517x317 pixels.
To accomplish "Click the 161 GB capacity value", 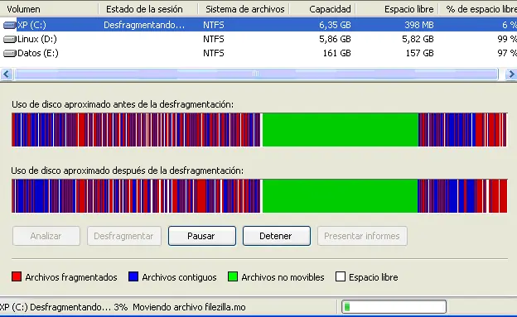I will tap(337, 53).
